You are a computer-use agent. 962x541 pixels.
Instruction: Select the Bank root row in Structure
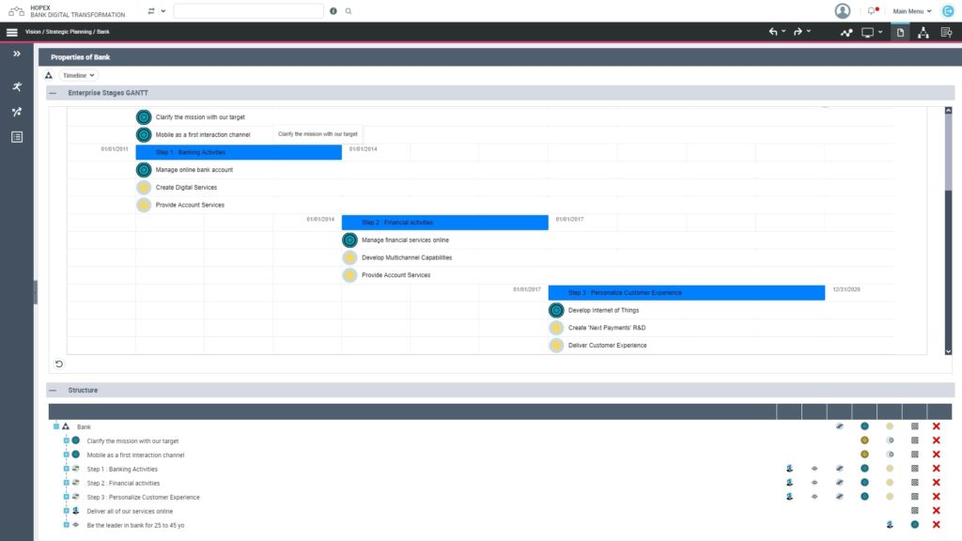click(85, 425)
